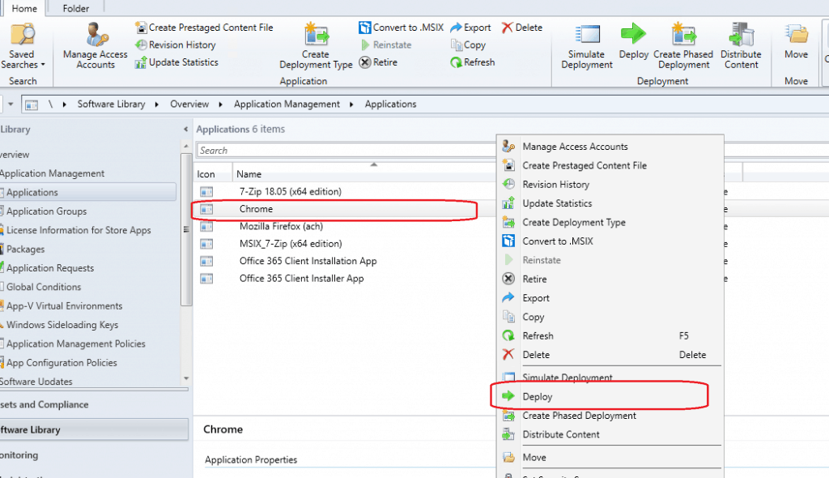The height and width of the screenshot is (478, 829).
Task: Click the Export arrow icon in context menu
Action: 508,297
